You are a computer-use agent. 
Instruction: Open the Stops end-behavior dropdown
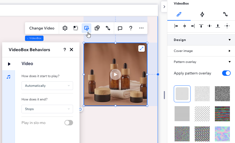tap(47, 109)
